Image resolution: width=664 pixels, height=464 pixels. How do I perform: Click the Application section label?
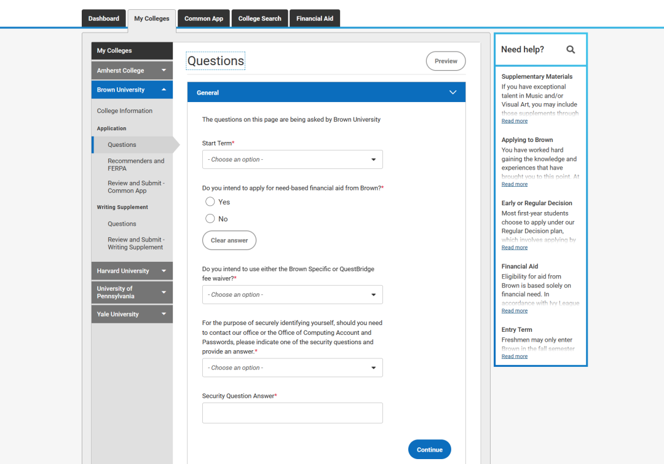pyautogui.click(x=111, y=128)
